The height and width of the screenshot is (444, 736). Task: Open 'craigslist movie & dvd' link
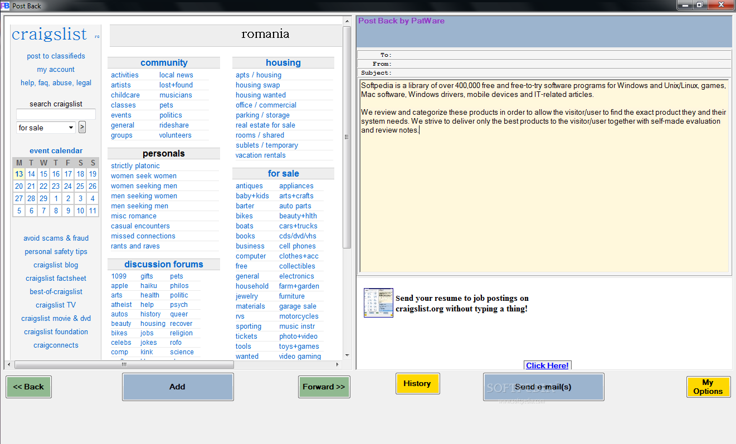pos(56,318)
